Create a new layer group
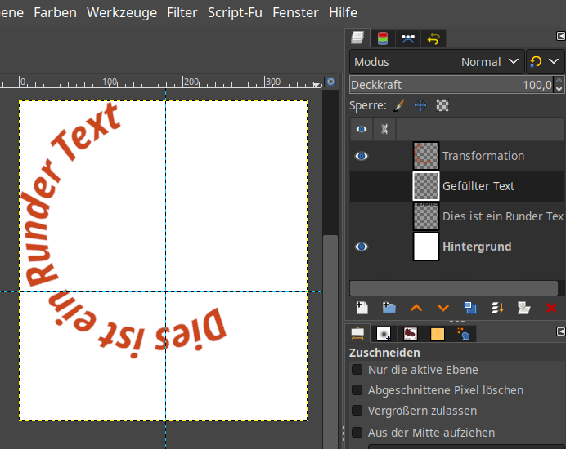The image size is (566, 449). coord(389,308)
